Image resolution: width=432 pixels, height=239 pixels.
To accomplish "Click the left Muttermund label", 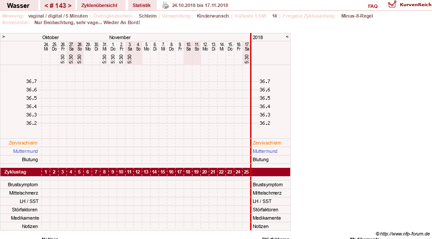I will [x=26, y=151].
